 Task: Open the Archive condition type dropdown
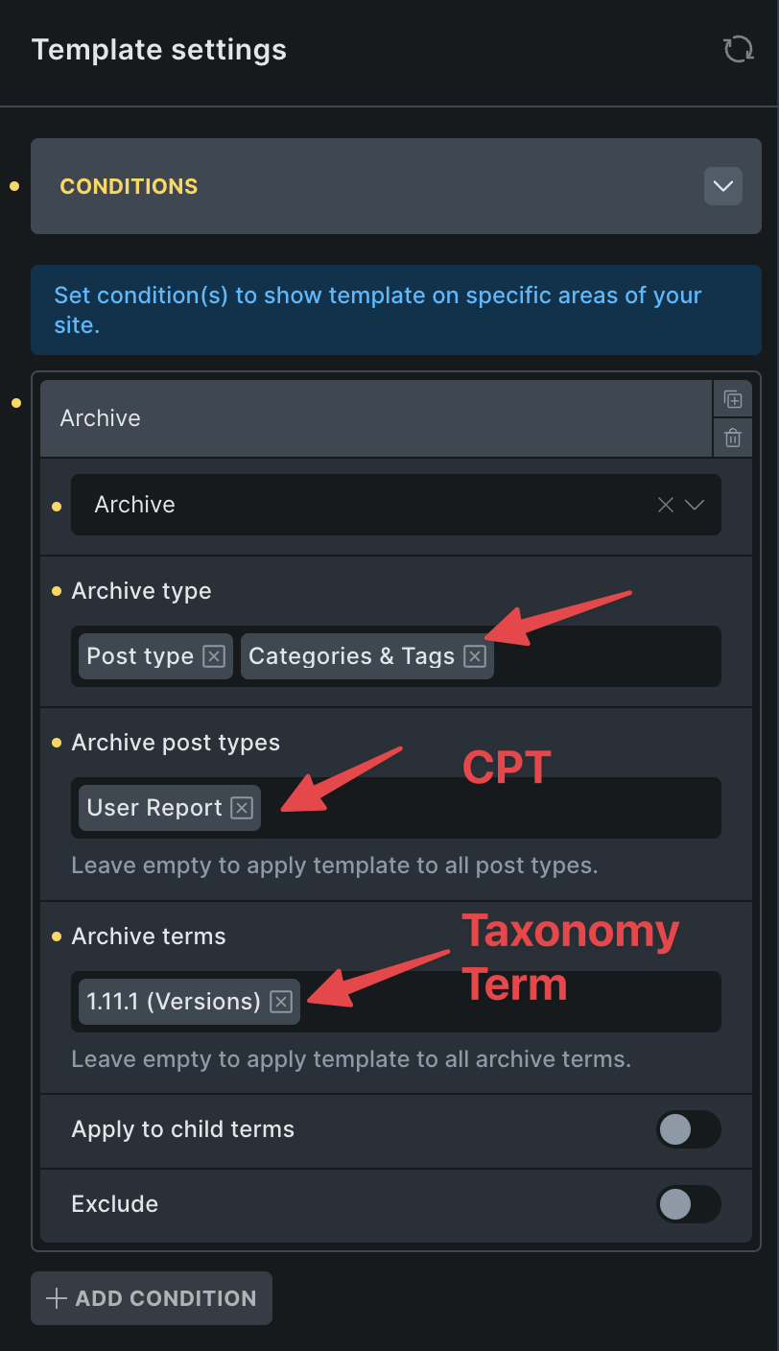pyautogui.click(x=696, y=505)
